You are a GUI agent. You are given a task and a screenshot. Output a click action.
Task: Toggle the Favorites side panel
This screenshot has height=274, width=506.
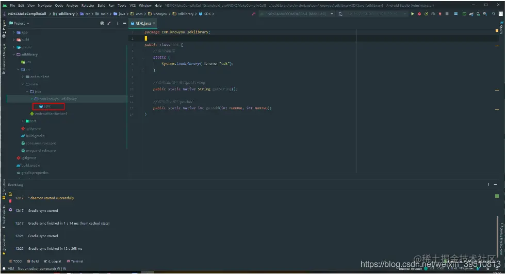click(4, 244)
